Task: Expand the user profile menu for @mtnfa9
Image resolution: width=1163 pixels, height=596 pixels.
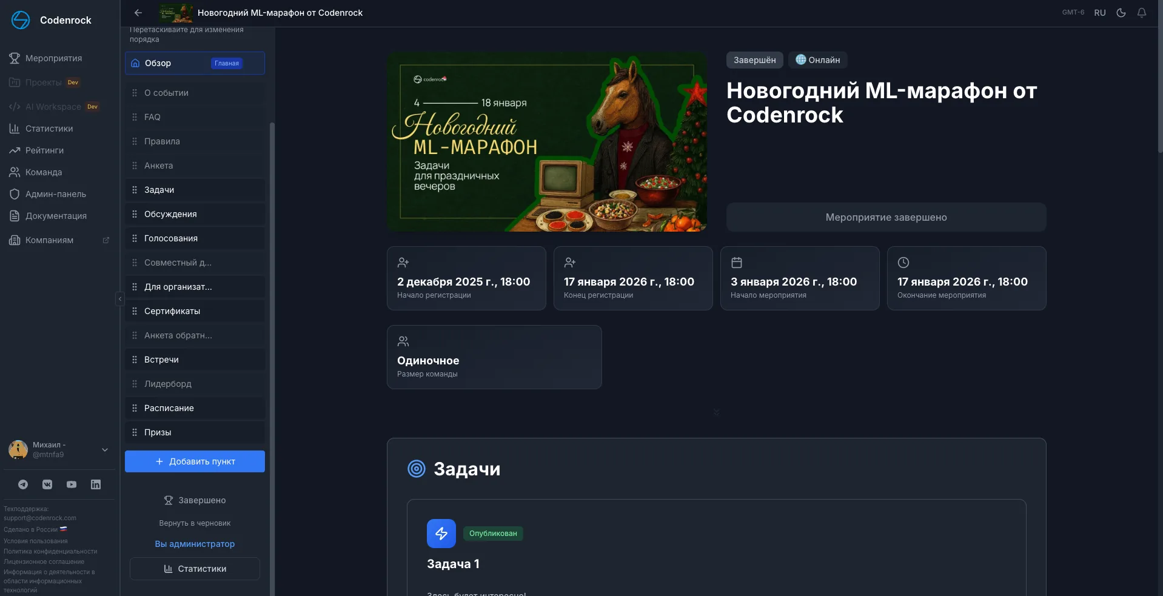Action: 104,450
